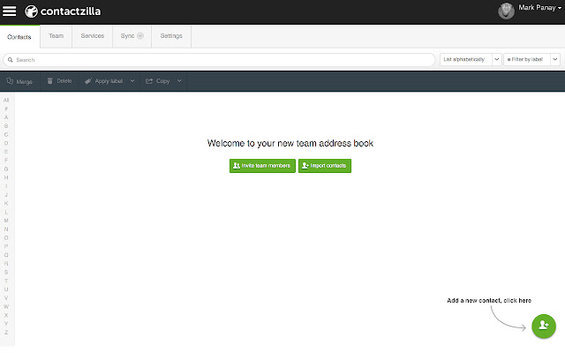Jump to letter R in index
The width and height of the screenshot is (565, 353).
coord(6,264)
